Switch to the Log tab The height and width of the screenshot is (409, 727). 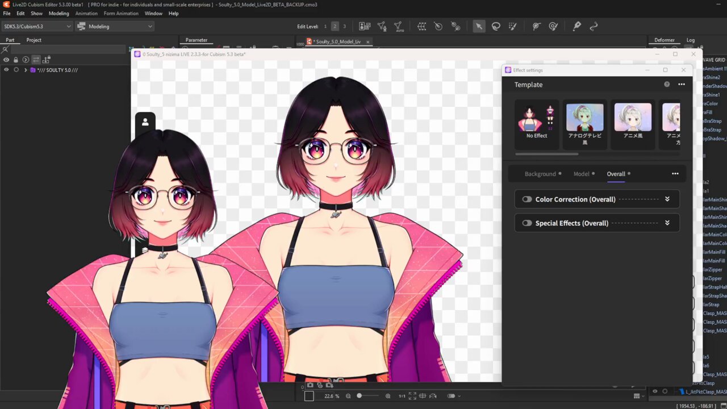691,40
